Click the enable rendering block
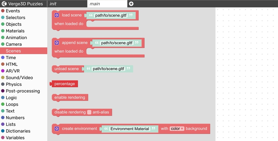Image resolution: width=278 pixels, height=141 pixels. (x=70, y=97)
